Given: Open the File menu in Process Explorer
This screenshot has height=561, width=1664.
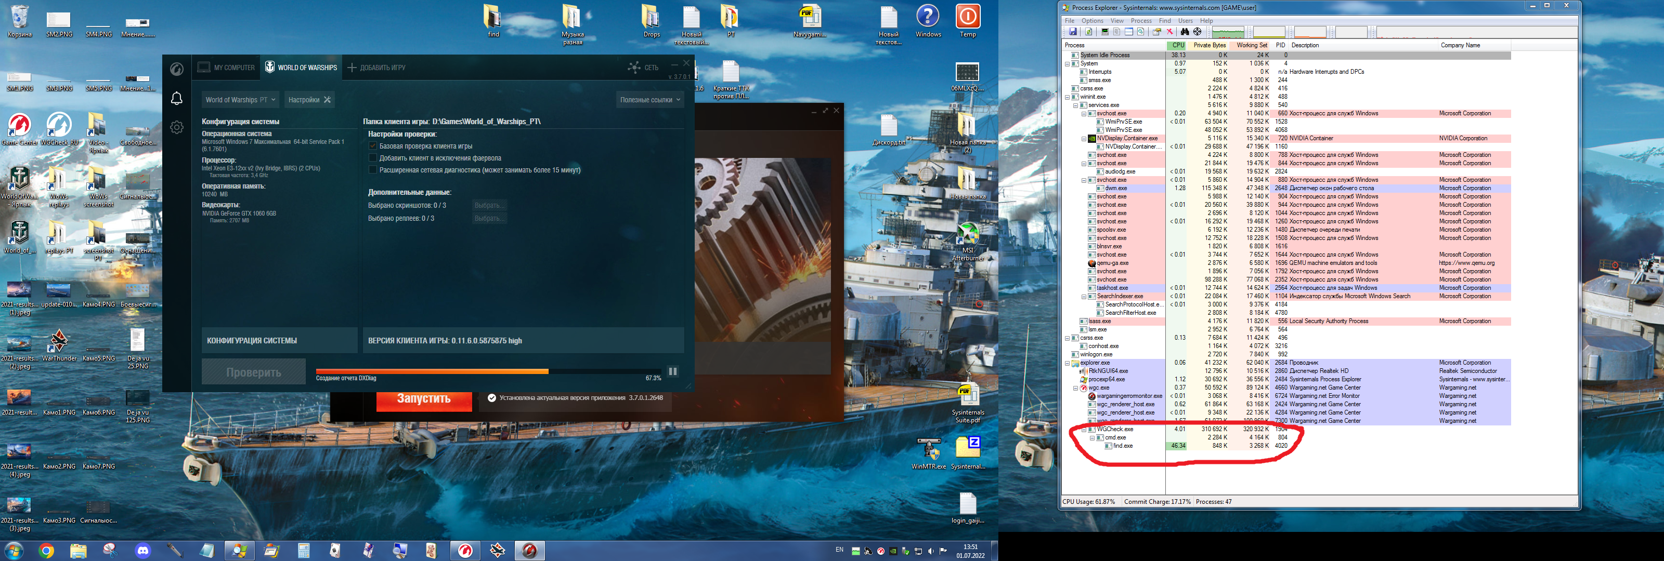Looking at the screenshot, I should [x=1069, y=21].
